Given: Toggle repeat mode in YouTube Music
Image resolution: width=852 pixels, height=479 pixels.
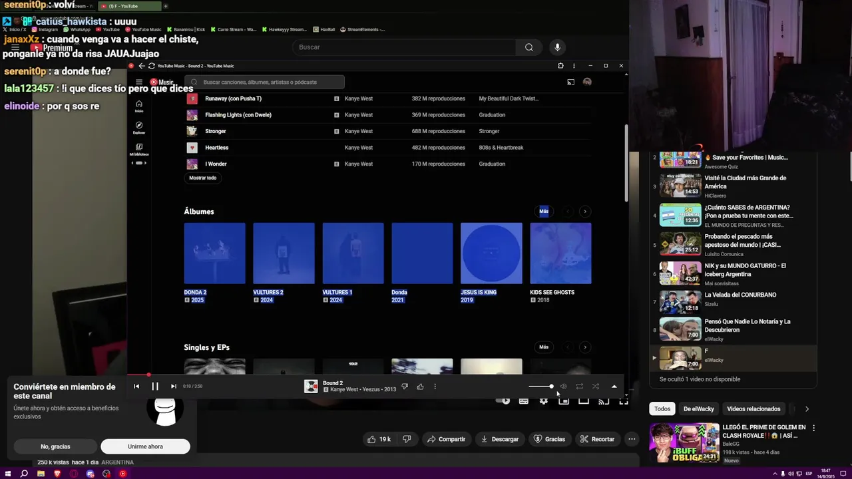Looking at the screenshot, I should click(x=579, y=387).
